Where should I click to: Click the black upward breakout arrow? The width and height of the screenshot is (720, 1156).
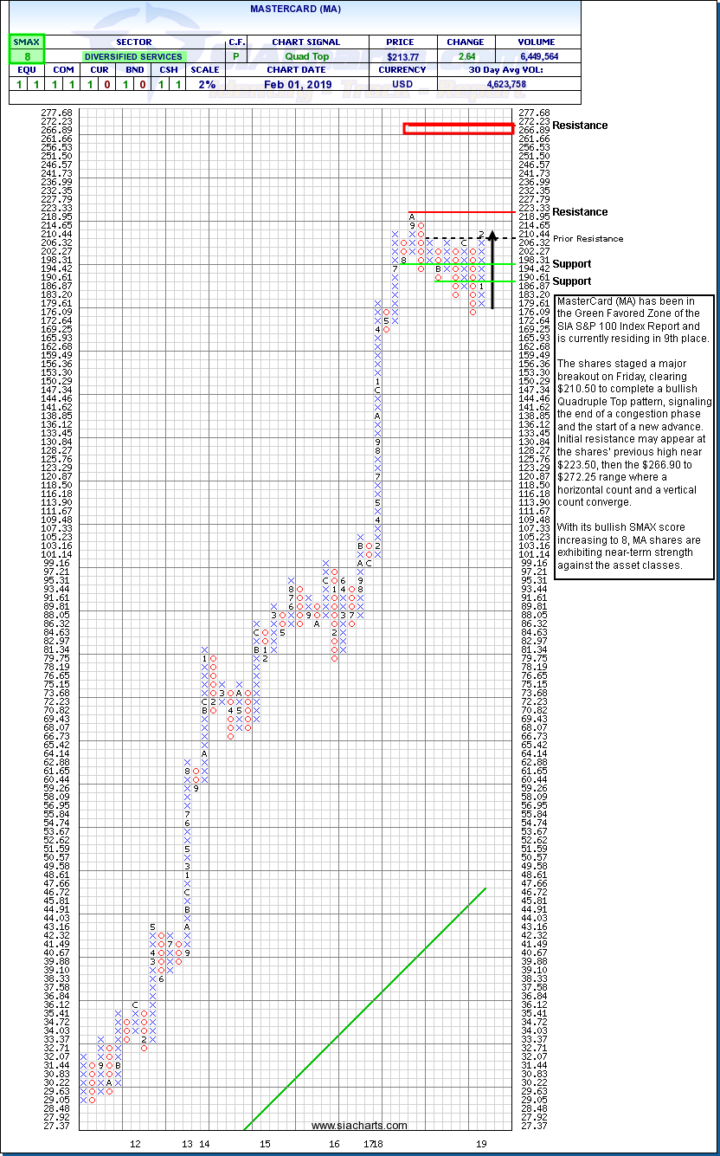[492, 270]
